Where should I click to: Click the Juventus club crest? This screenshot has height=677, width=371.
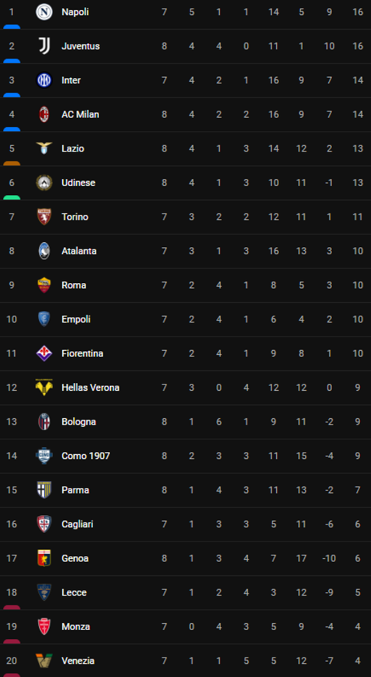click(x=44, y=46)
